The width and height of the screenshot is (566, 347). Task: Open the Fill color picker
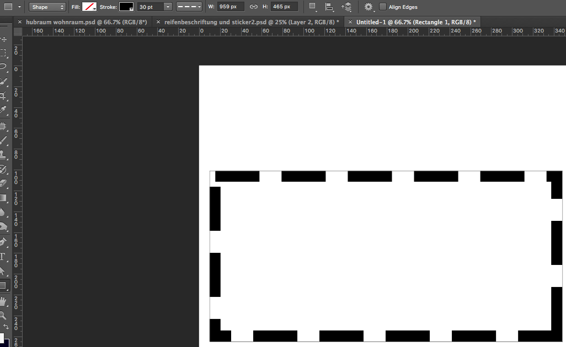[89, 7]
